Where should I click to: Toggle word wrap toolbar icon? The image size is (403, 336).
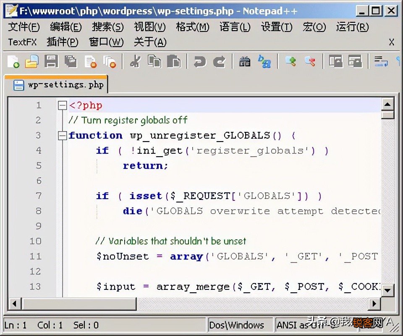click(381, 61)
